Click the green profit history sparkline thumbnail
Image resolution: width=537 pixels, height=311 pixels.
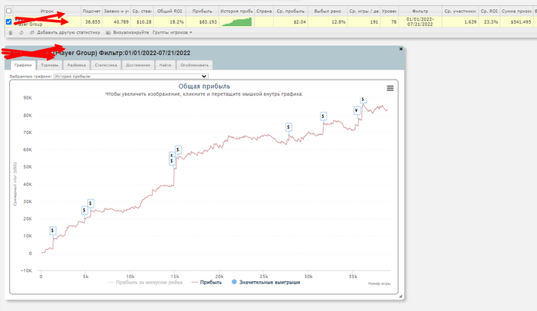(x=236, y=22)
